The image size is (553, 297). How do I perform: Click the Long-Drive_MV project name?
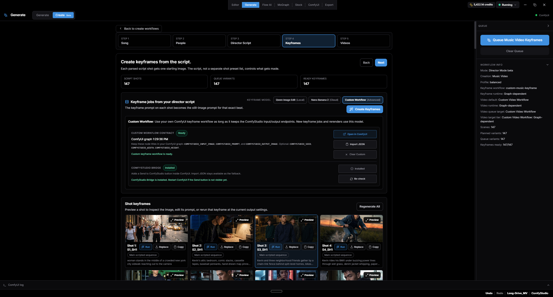517,293
